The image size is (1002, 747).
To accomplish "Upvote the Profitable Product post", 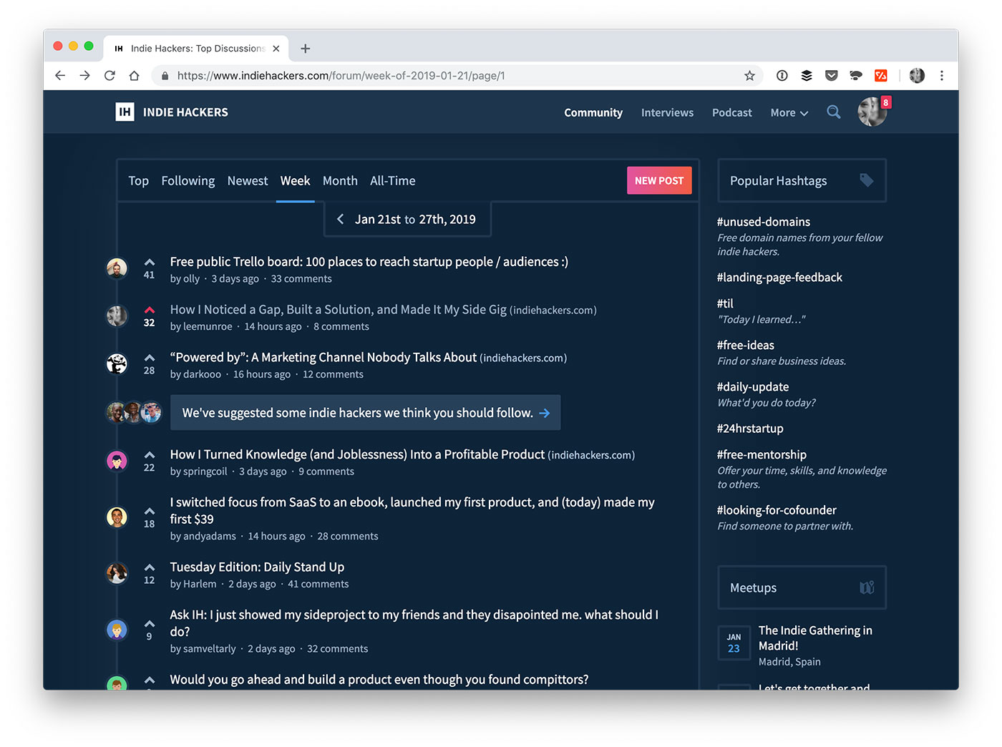I will (x=149, y=455).
